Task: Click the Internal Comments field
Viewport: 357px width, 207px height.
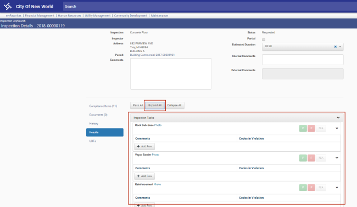Action: (x=303, y=60)
